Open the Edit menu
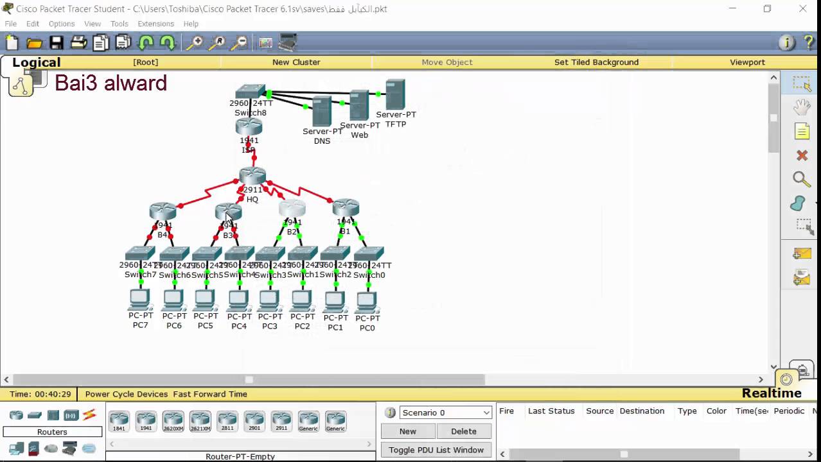This screenshot has width=821, height=462. (x=33, y=24)
